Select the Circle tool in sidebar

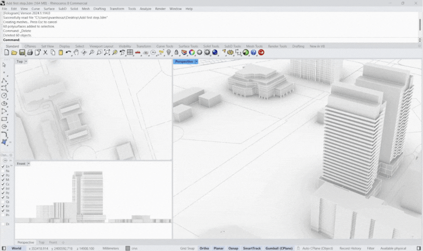(x=4, y=96)
